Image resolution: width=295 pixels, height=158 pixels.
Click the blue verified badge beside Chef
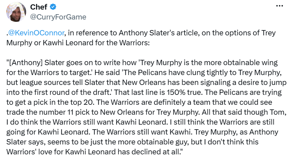[x=53, y=7]
